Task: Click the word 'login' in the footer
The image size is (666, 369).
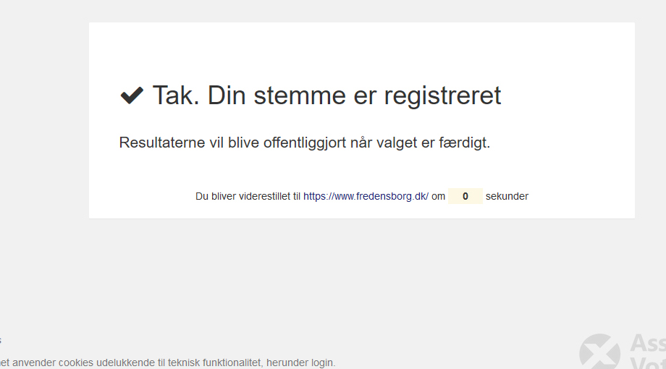Action: (322, 362)
